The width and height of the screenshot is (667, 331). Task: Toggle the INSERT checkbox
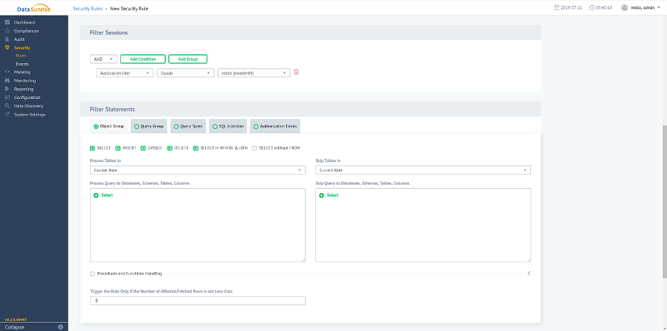[118, 148]
